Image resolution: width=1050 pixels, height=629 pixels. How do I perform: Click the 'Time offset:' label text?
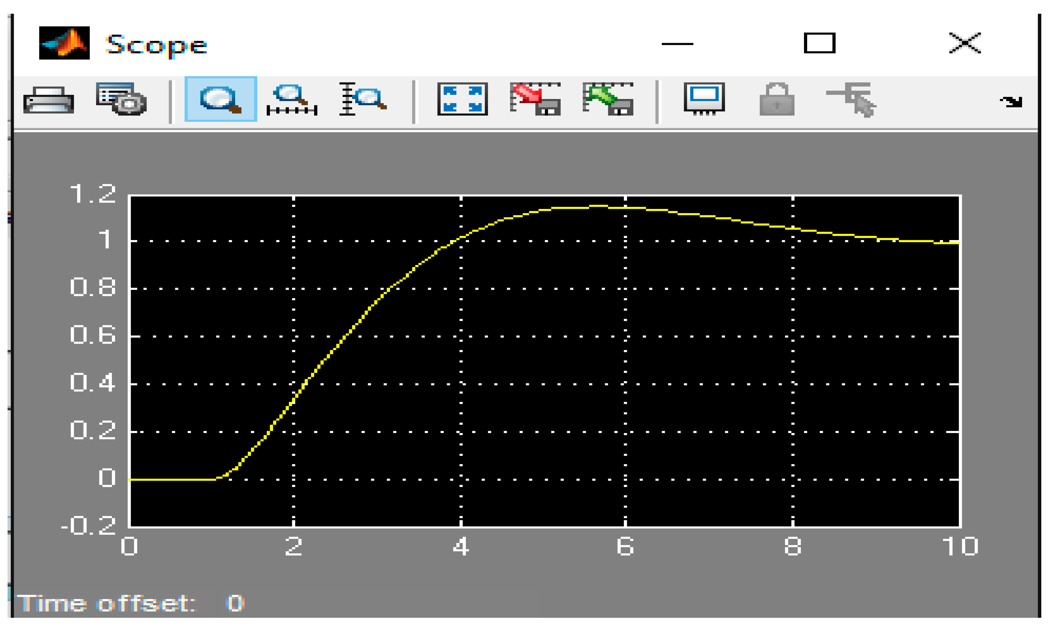(x=107, y=603)
